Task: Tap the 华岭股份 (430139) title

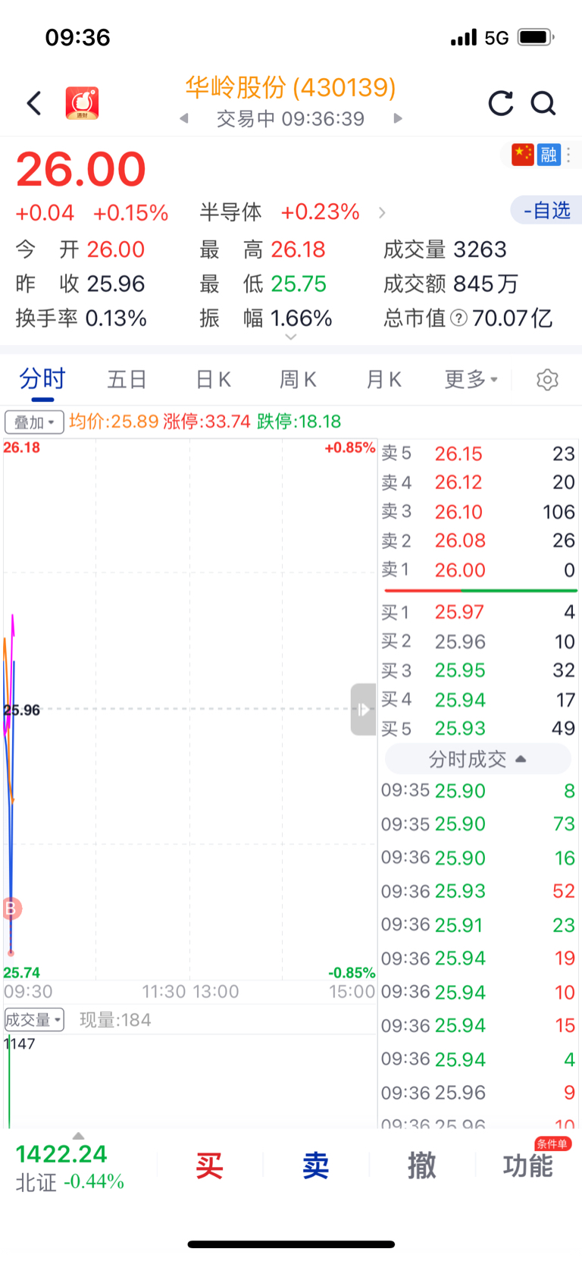Action: (291, 88)
